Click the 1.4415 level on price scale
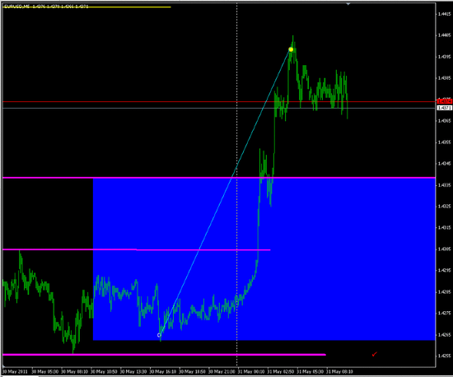The image size is (453, 377). (444, 14)
